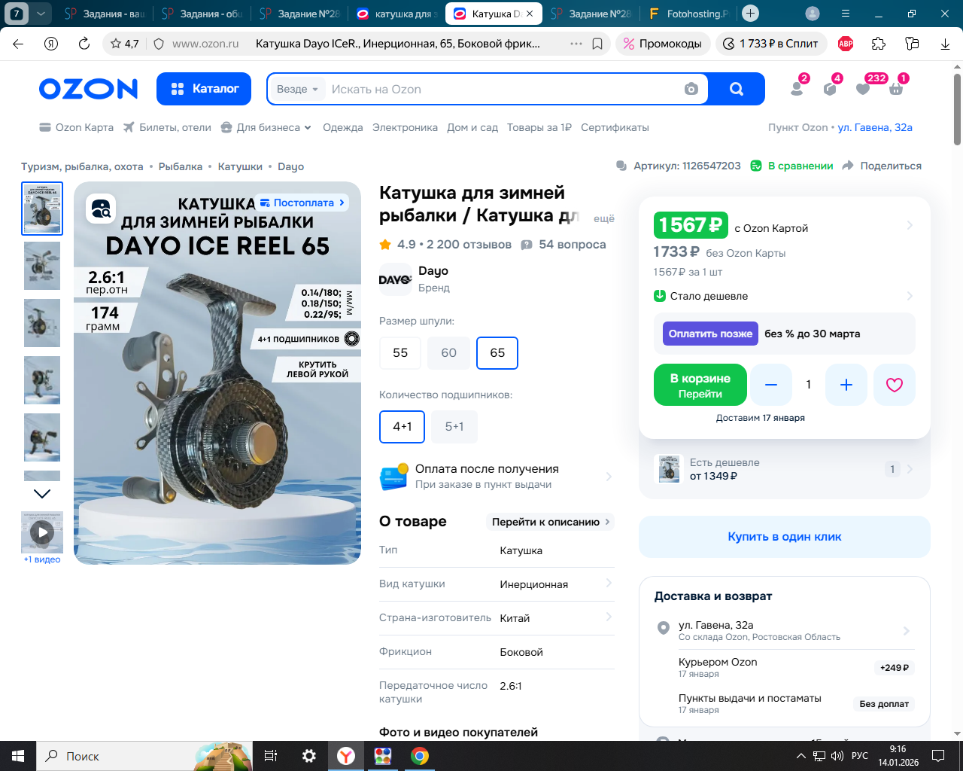963x771 pixels.
Task: Open browser downloads arrow icon
Action: (945, 44)
